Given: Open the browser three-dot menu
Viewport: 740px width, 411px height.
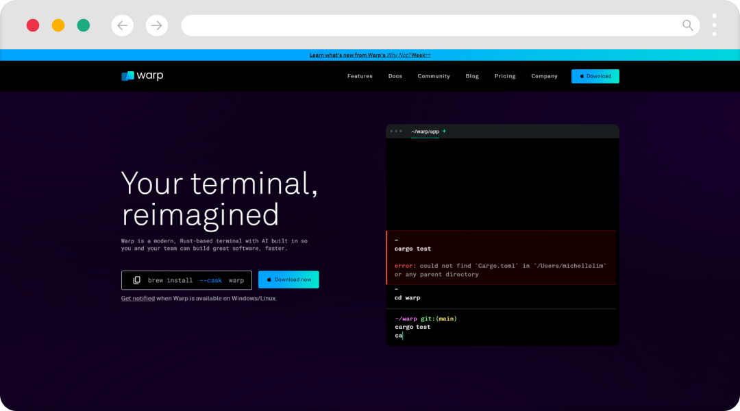Looking at the screenshot, I should point(714,25).
